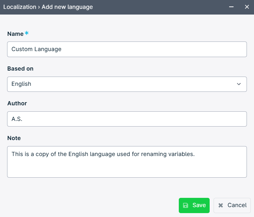This screenshot has width=254, height=217.
Task: Close the Add new language dialog
Action: click(247, 7)
